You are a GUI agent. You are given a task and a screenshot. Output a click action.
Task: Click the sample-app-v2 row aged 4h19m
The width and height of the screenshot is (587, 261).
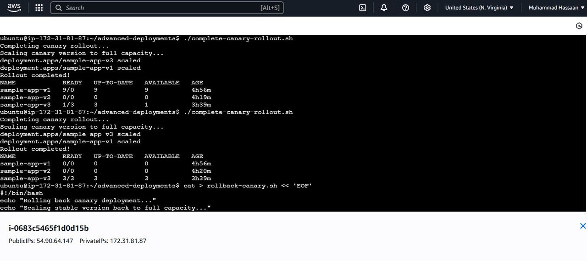pos(105,97)
